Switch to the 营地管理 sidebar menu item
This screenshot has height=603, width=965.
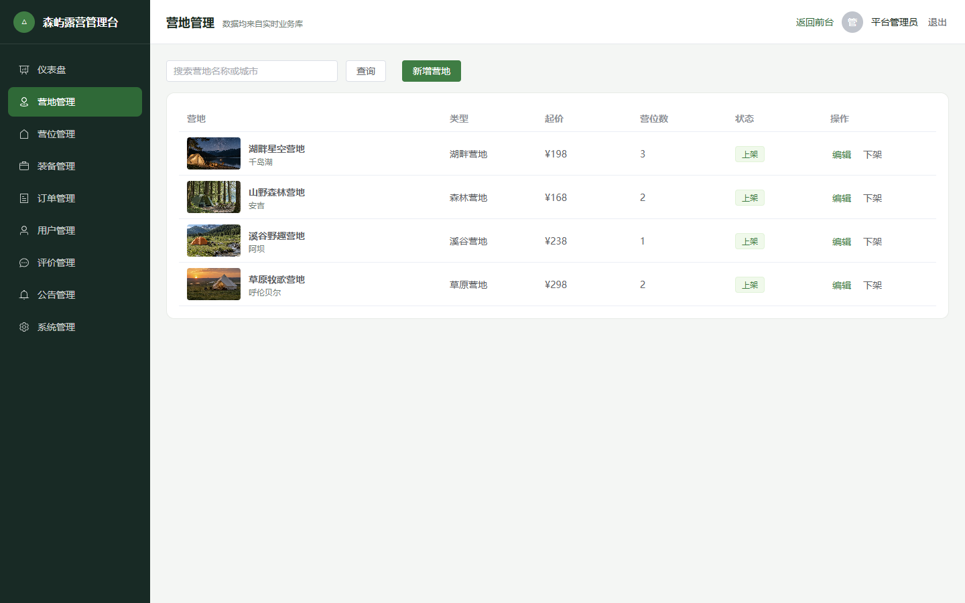pos(75,102)
